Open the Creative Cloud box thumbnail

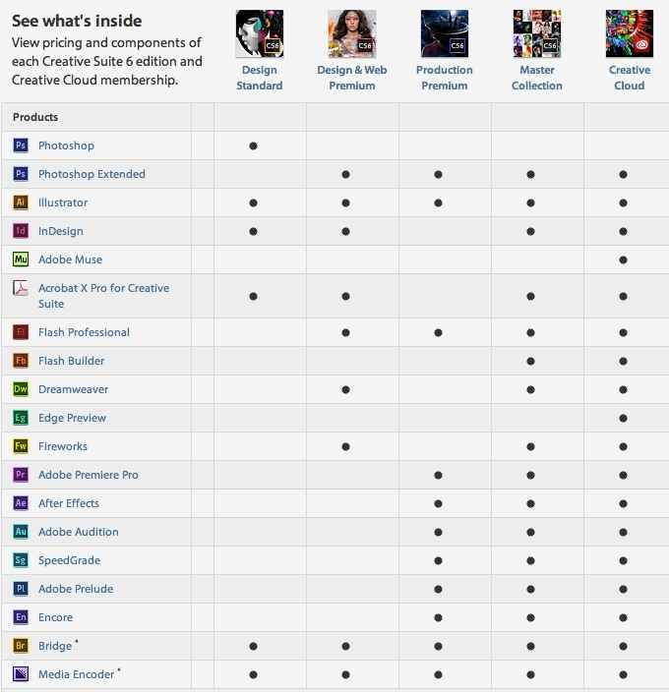(630, 34)
